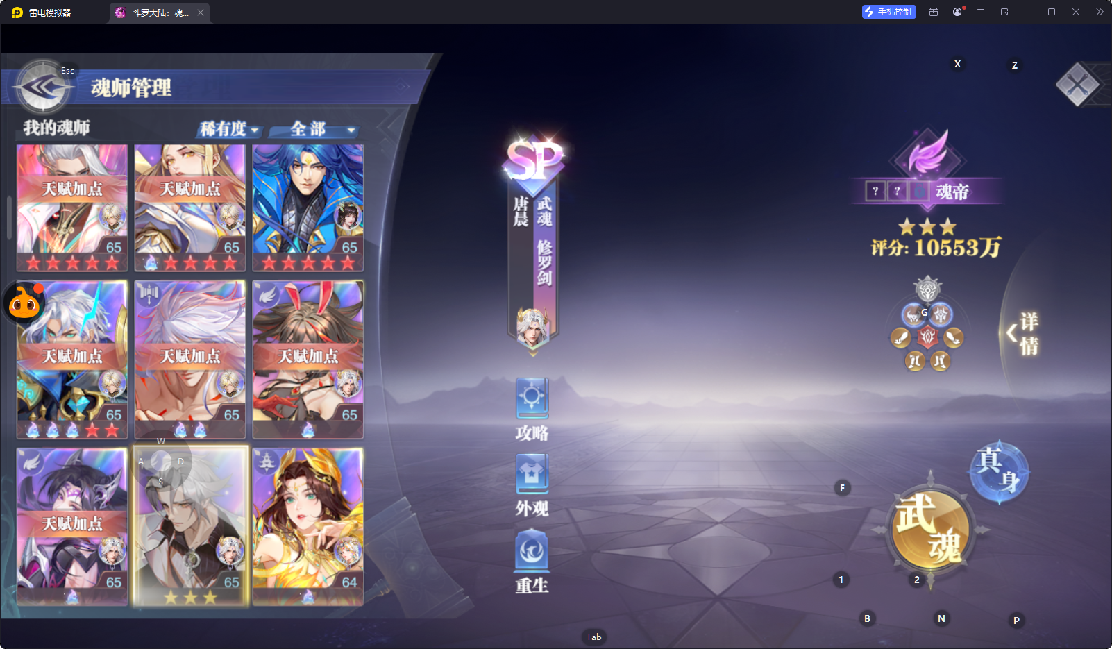
Task: Click the 我的魂师 heading
Action: pos(57,128)
